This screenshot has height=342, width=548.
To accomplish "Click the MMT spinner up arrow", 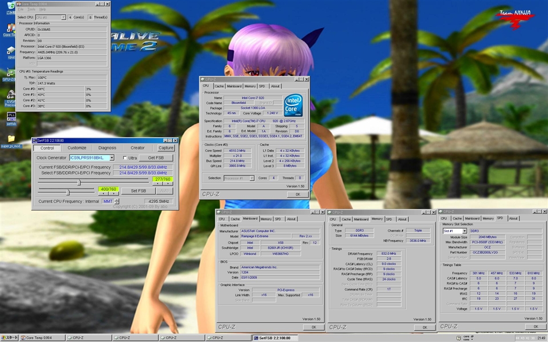I will tap(117, 200).
